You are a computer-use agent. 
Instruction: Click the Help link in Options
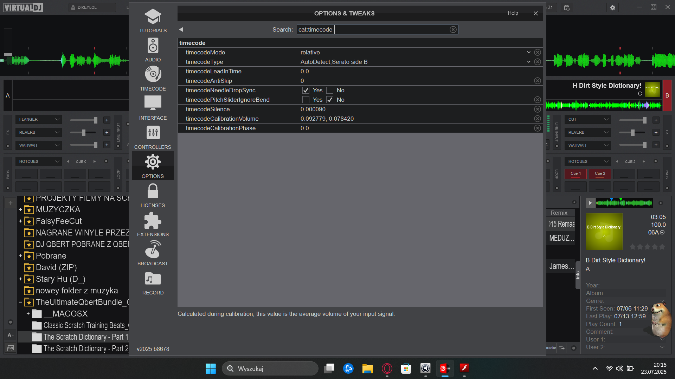[513, 13]
